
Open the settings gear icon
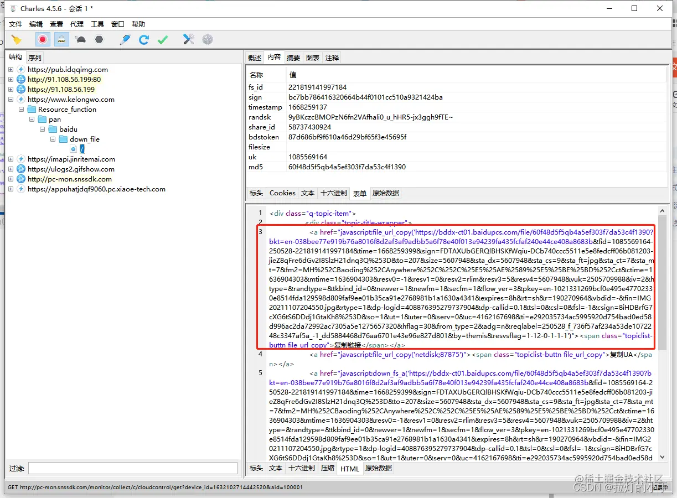coord(208,39)
